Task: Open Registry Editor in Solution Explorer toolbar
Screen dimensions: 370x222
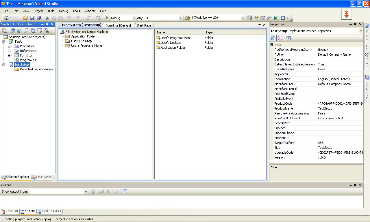Action: (19, 30)
